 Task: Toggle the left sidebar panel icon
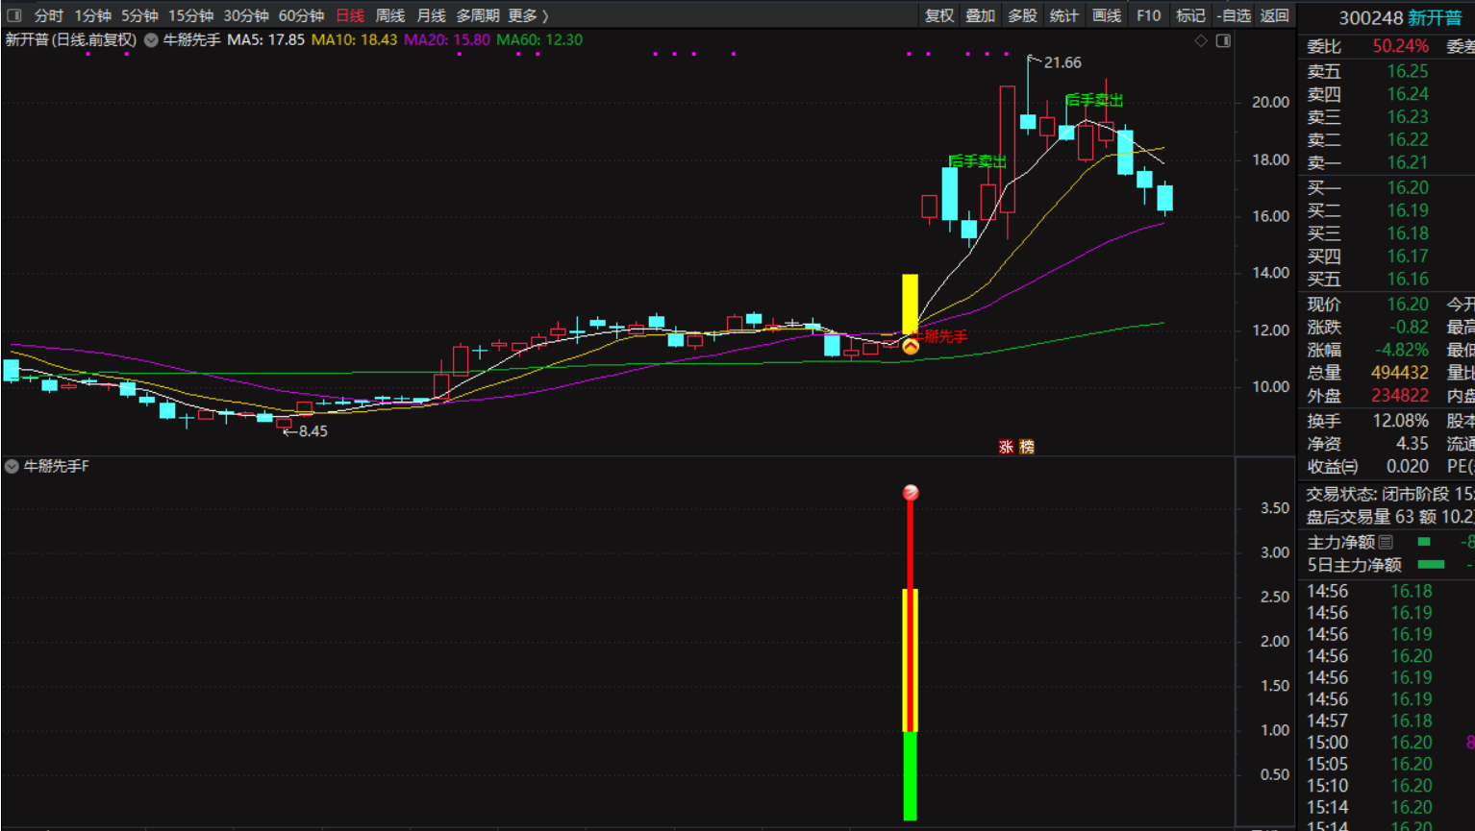(13, 15)
